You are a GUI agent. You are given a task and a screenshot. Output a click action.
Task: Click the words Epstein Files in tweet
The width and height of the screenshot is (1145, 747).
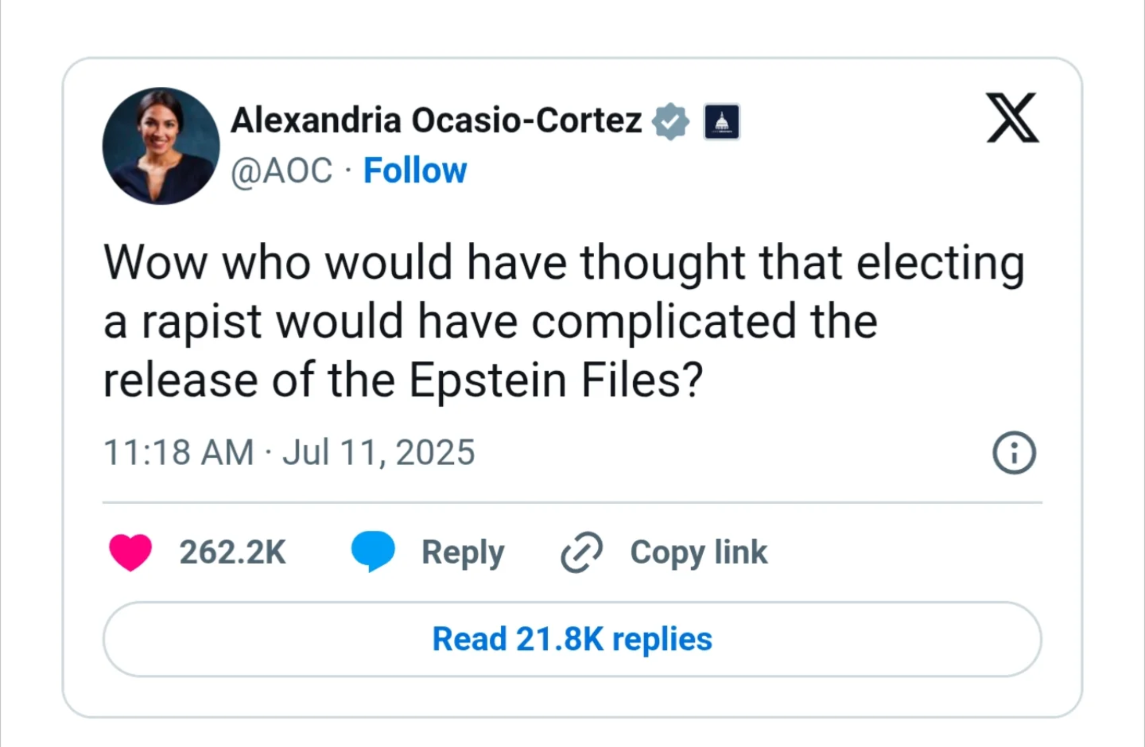(556, 380)
